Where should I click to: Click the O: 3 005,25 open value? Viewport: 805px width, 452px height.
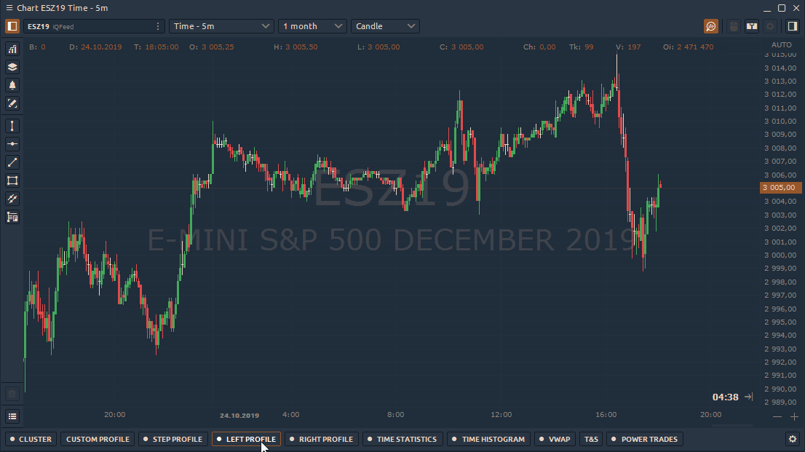coord(212,47)
